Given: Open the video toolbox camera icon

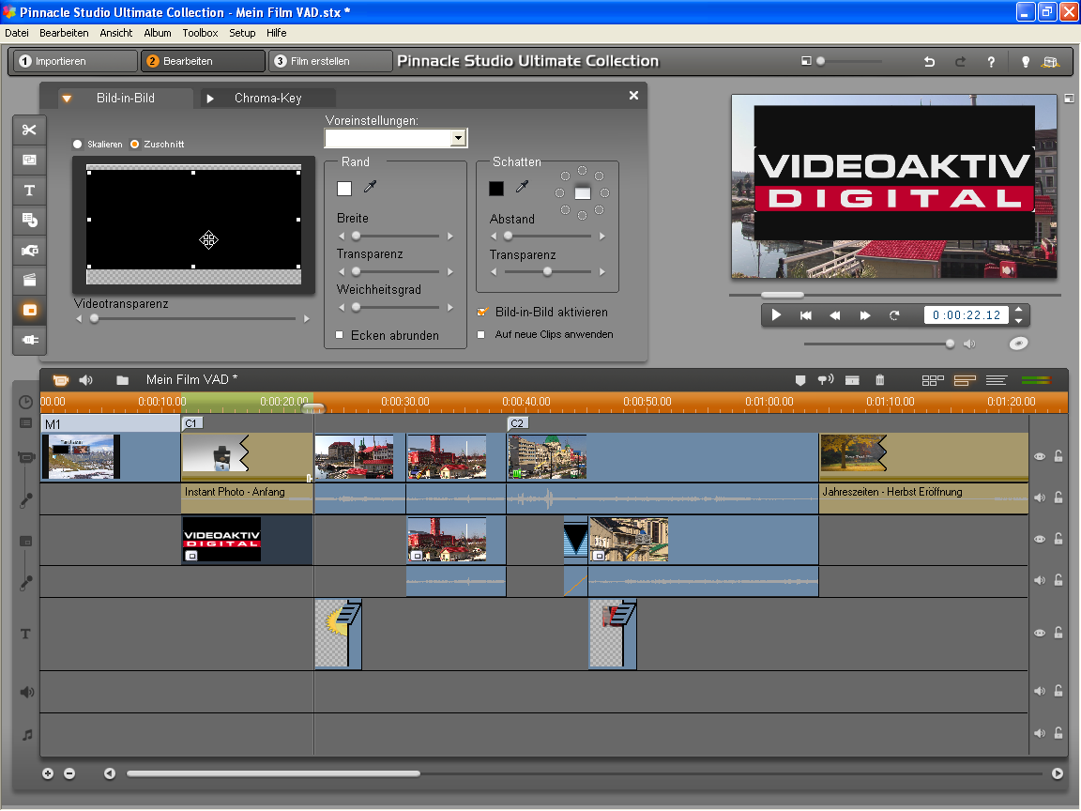Looking at the screenshot, I should point(61,380).
